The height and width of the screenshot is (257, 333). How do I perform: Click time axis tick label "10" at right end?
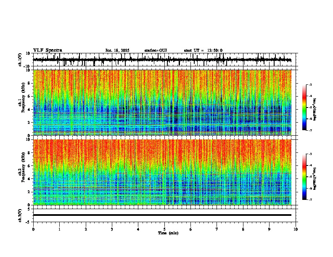coord(296,229)
